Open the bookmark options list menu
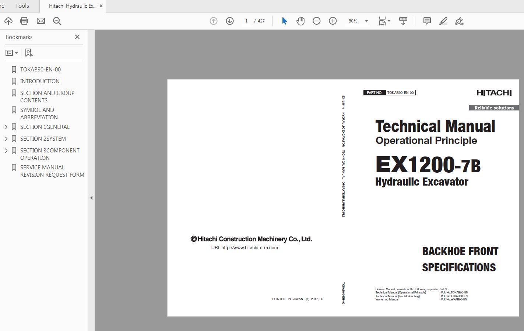The height and width of the screenshot is (331, 524). coord(12,53)
